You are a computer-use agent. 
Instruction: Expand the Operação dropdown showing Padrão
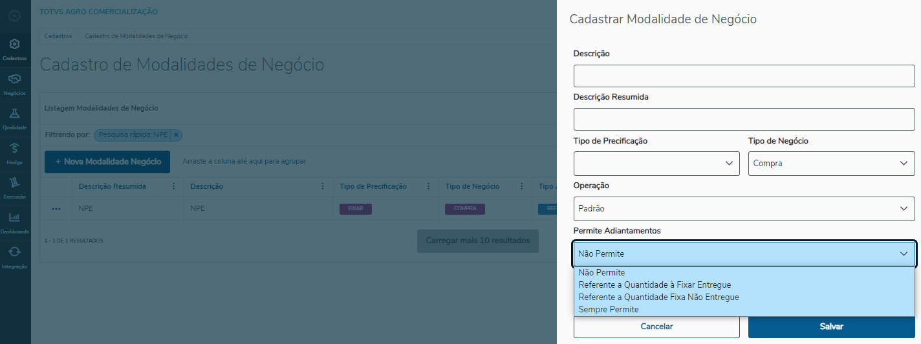click(x=744, y=209)
